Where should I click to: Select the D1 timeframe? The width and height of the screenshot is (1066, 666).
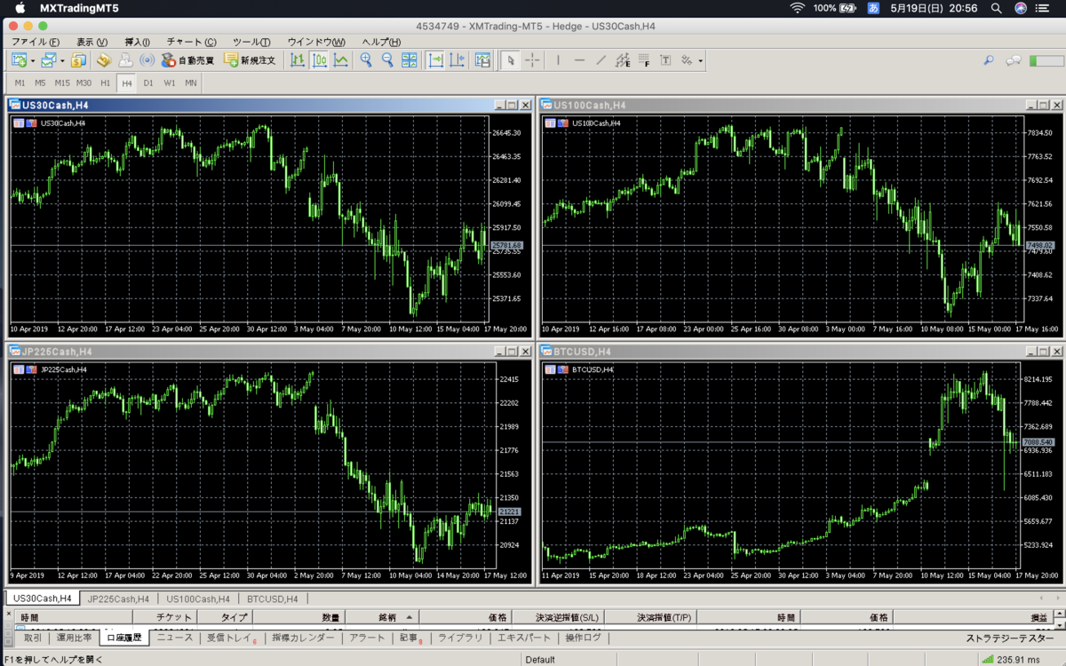click(148, 83)
